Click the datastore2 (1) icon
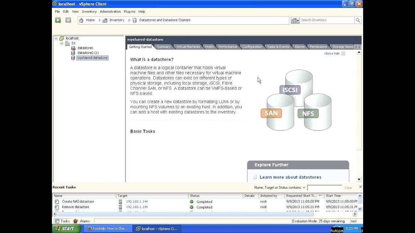 [73, 53]
